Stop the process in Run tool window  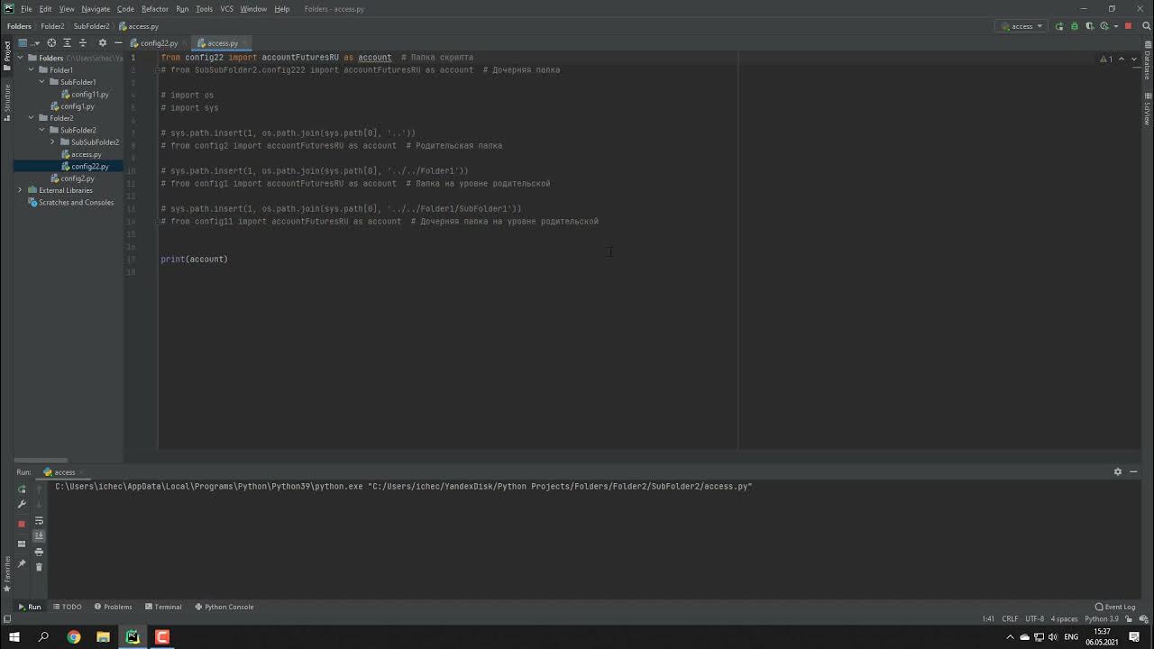point(22,524)
